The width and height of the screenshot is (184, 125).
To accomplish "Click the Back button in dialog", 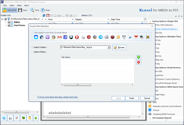I will [119, 98].
